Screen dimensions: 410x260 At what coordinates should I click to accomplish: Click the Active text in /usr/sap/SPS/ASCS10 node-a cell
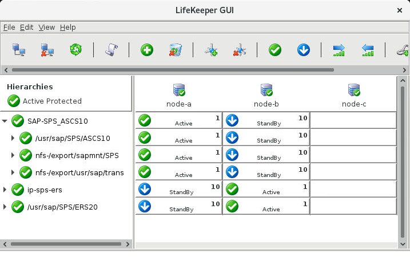pyautogui.click(x=184, y=141)
